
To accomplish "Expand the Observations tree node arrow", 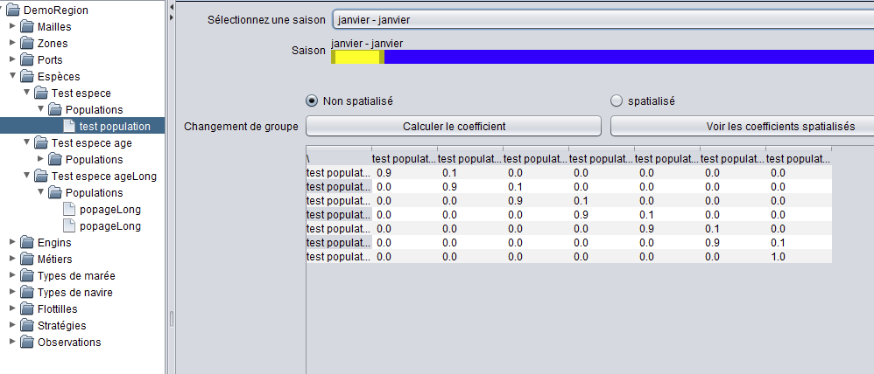I will point(13,342).
